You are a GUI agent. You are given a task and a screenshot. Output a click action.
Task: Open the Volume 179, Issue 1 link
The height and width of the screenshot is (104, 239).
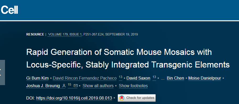[x=65, y=34]
